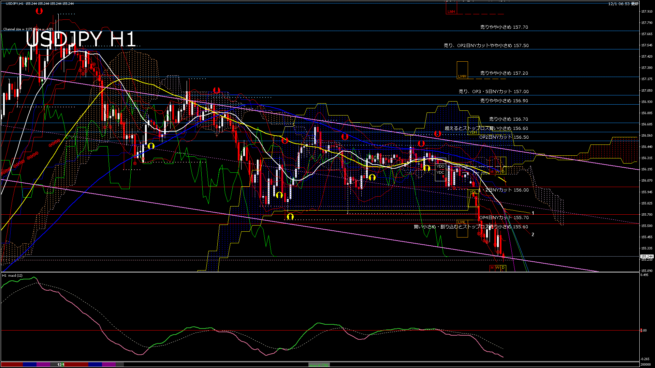Click the 売り、OP3・5日NYカット 157.00 label
Screen dimensions: 655x368
tap(493, 92)
